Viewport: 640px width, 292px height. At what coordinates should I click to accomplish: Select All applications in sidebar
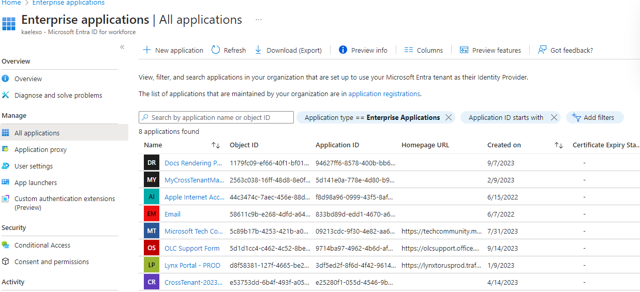(x=64, y=133)
